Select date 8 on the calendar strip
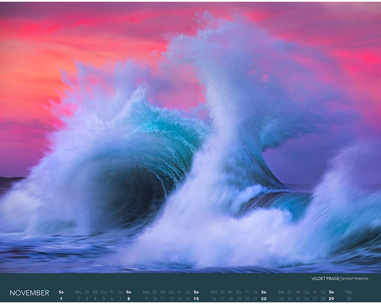Viewport: 381px width, 304px height. (129, 299)
